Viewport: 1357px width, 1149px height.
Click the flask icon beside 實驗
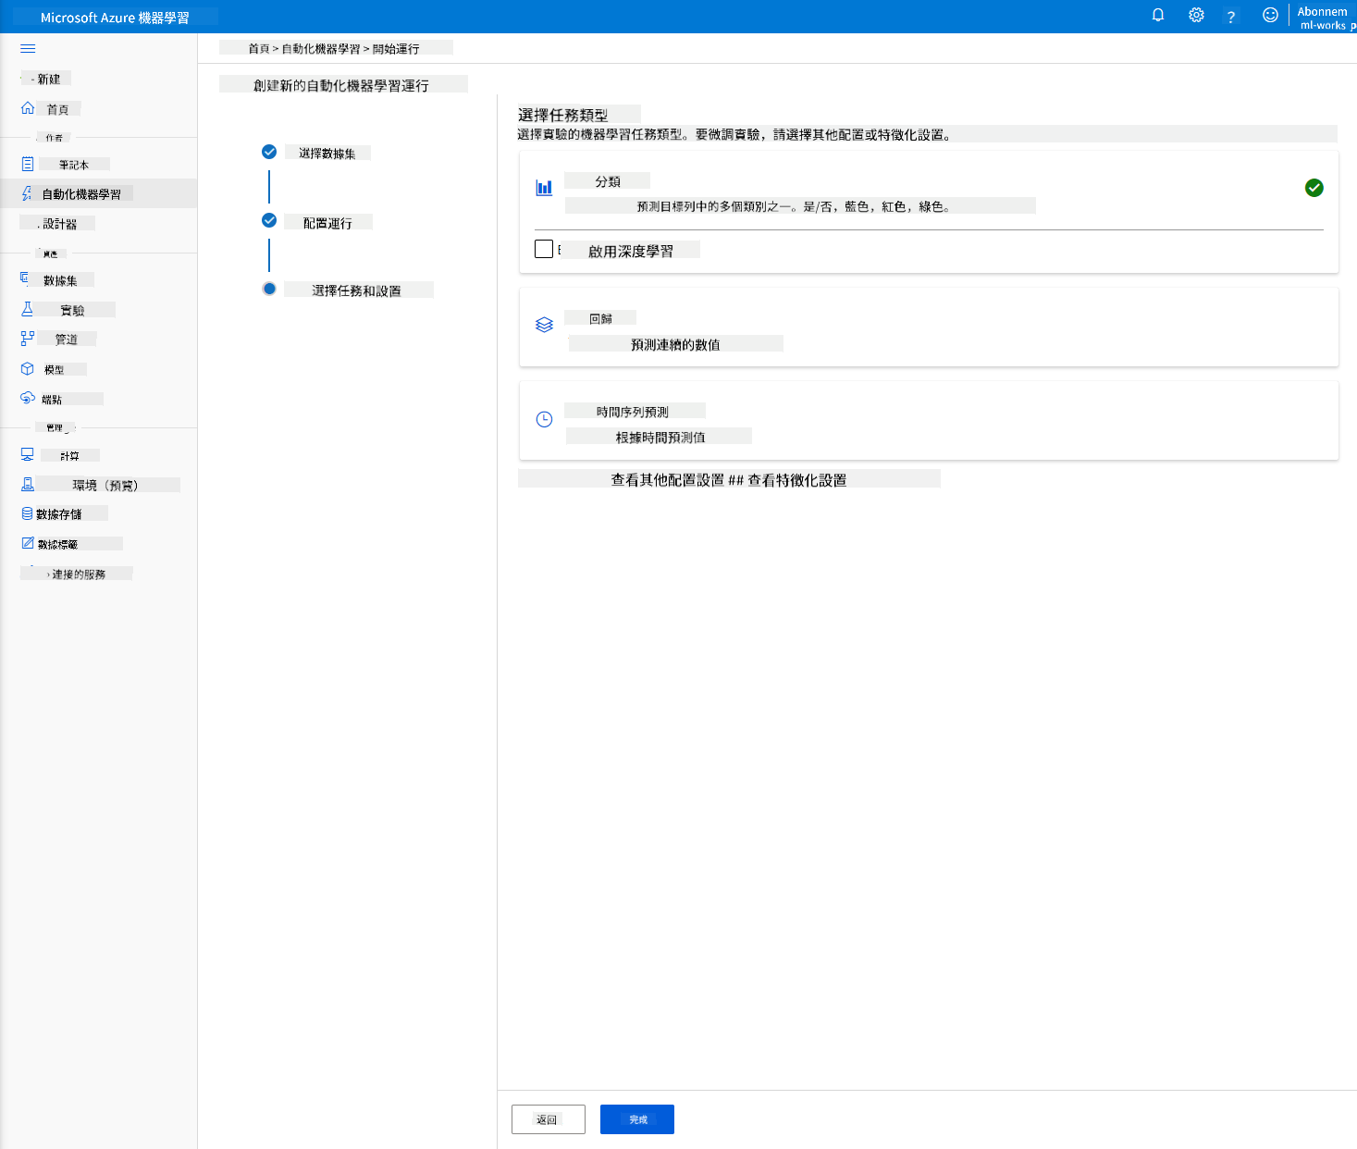(28, 309)
